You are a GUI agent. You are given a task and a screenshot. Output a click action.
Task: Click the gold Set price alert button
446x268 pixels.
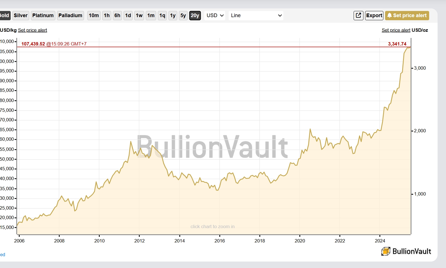(407, 15)
